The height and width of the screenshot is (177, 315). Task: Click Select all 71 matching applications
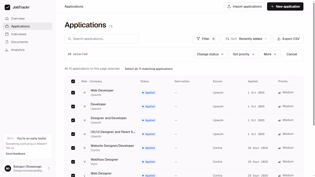point(149,69)
